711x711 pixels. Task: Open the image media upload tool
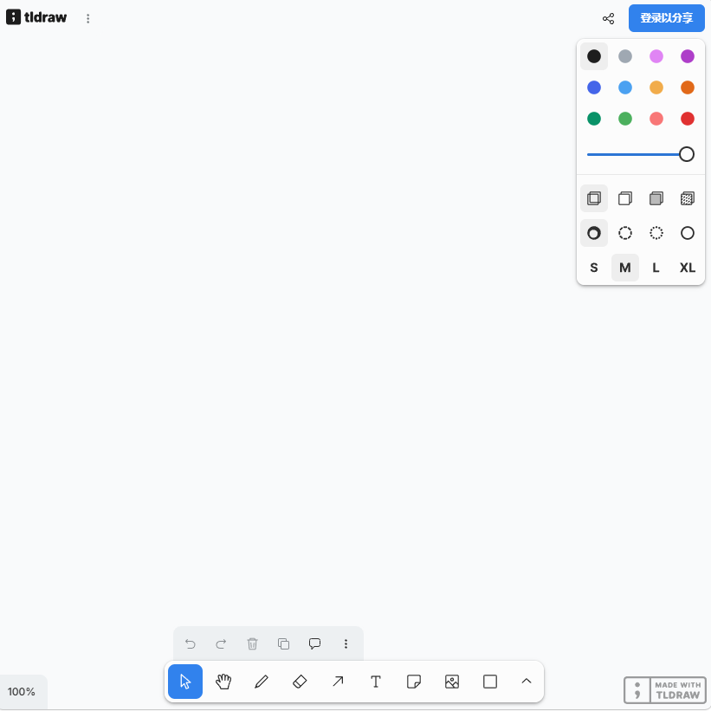pos(452,682)
